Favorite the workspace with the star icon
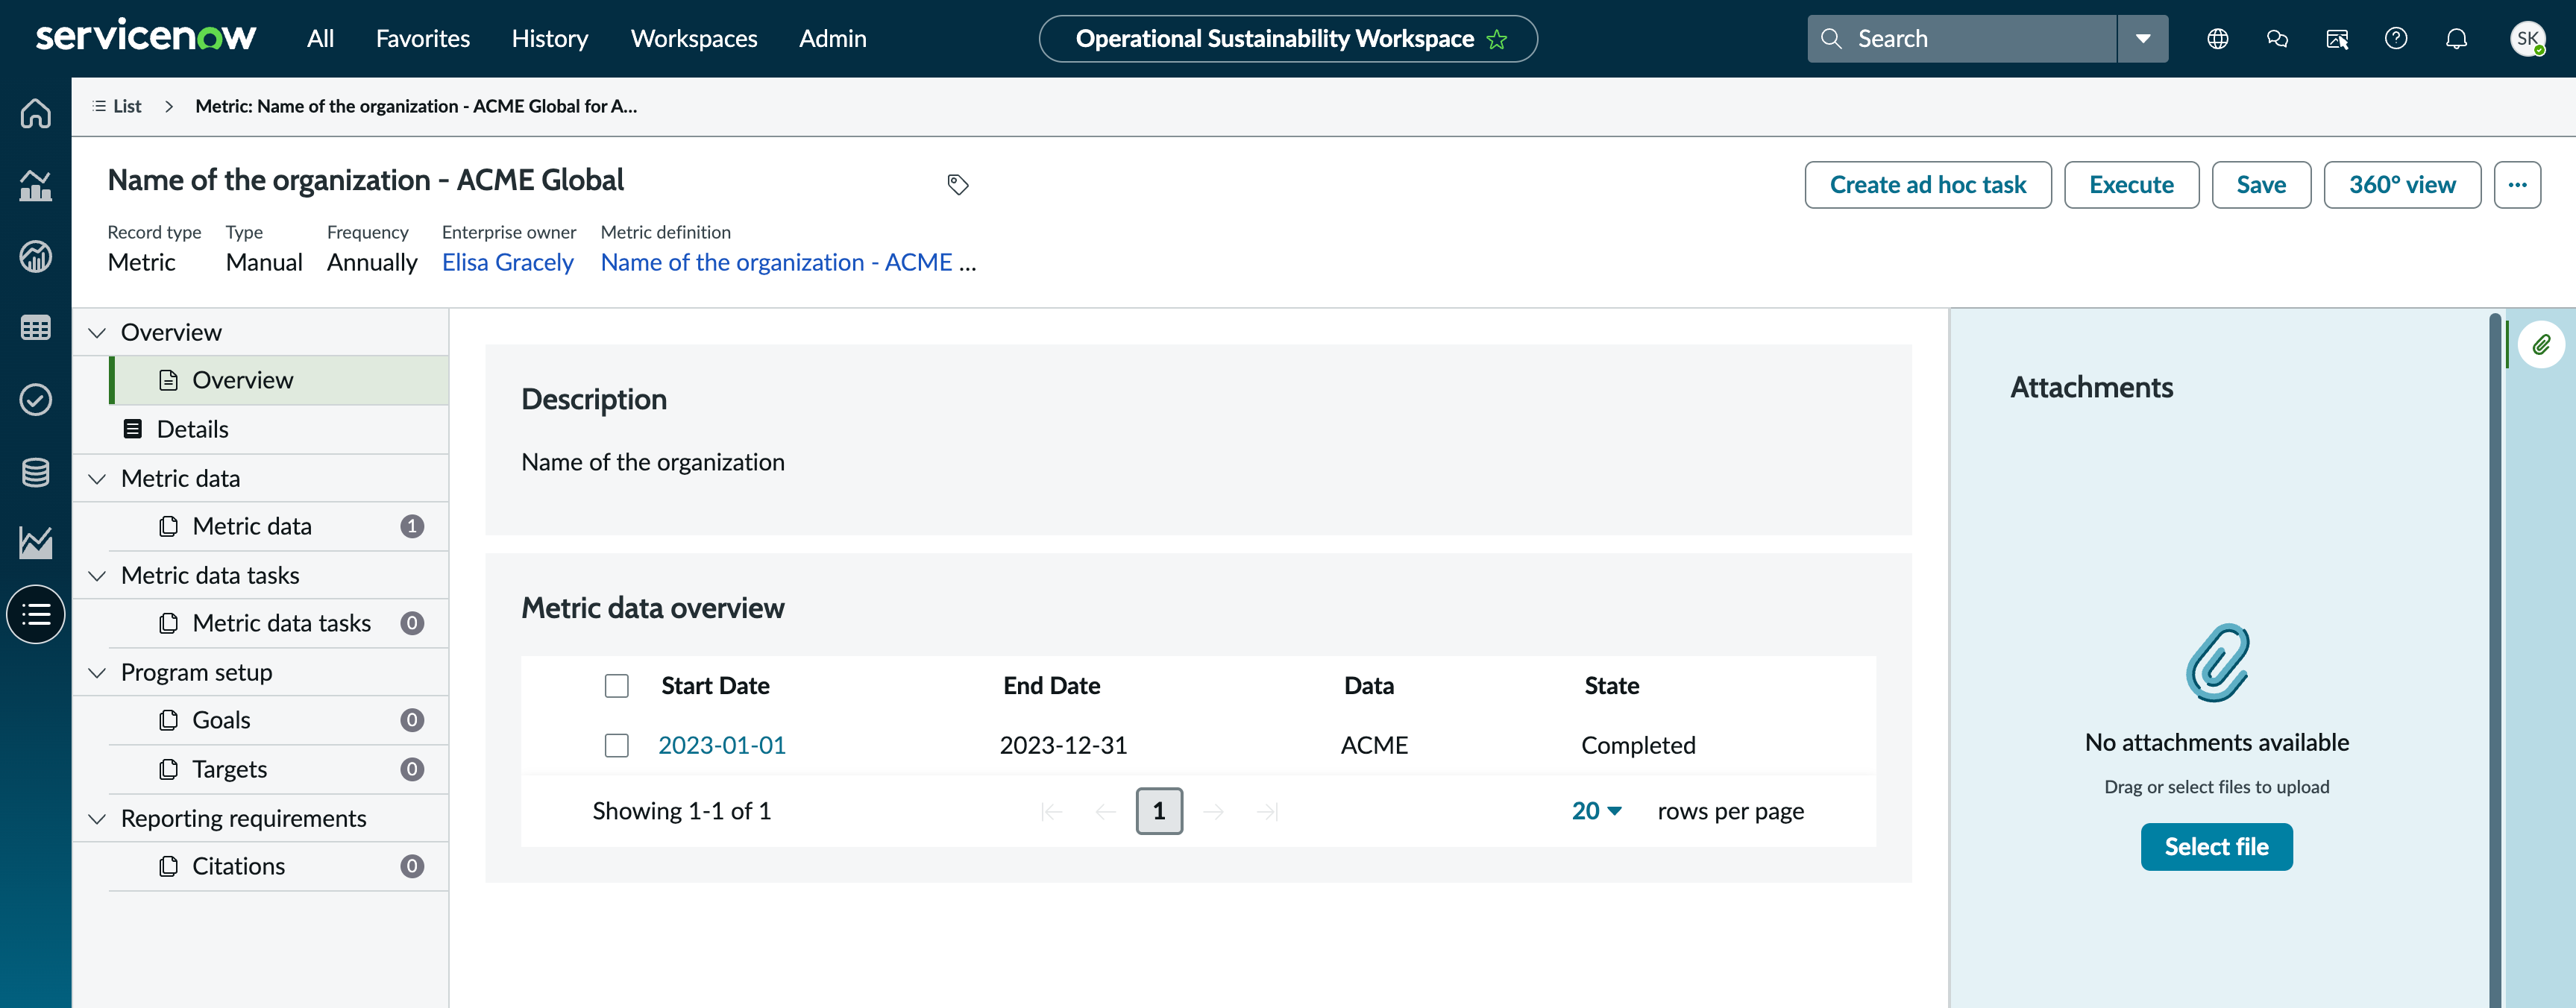 point(1497,39)
